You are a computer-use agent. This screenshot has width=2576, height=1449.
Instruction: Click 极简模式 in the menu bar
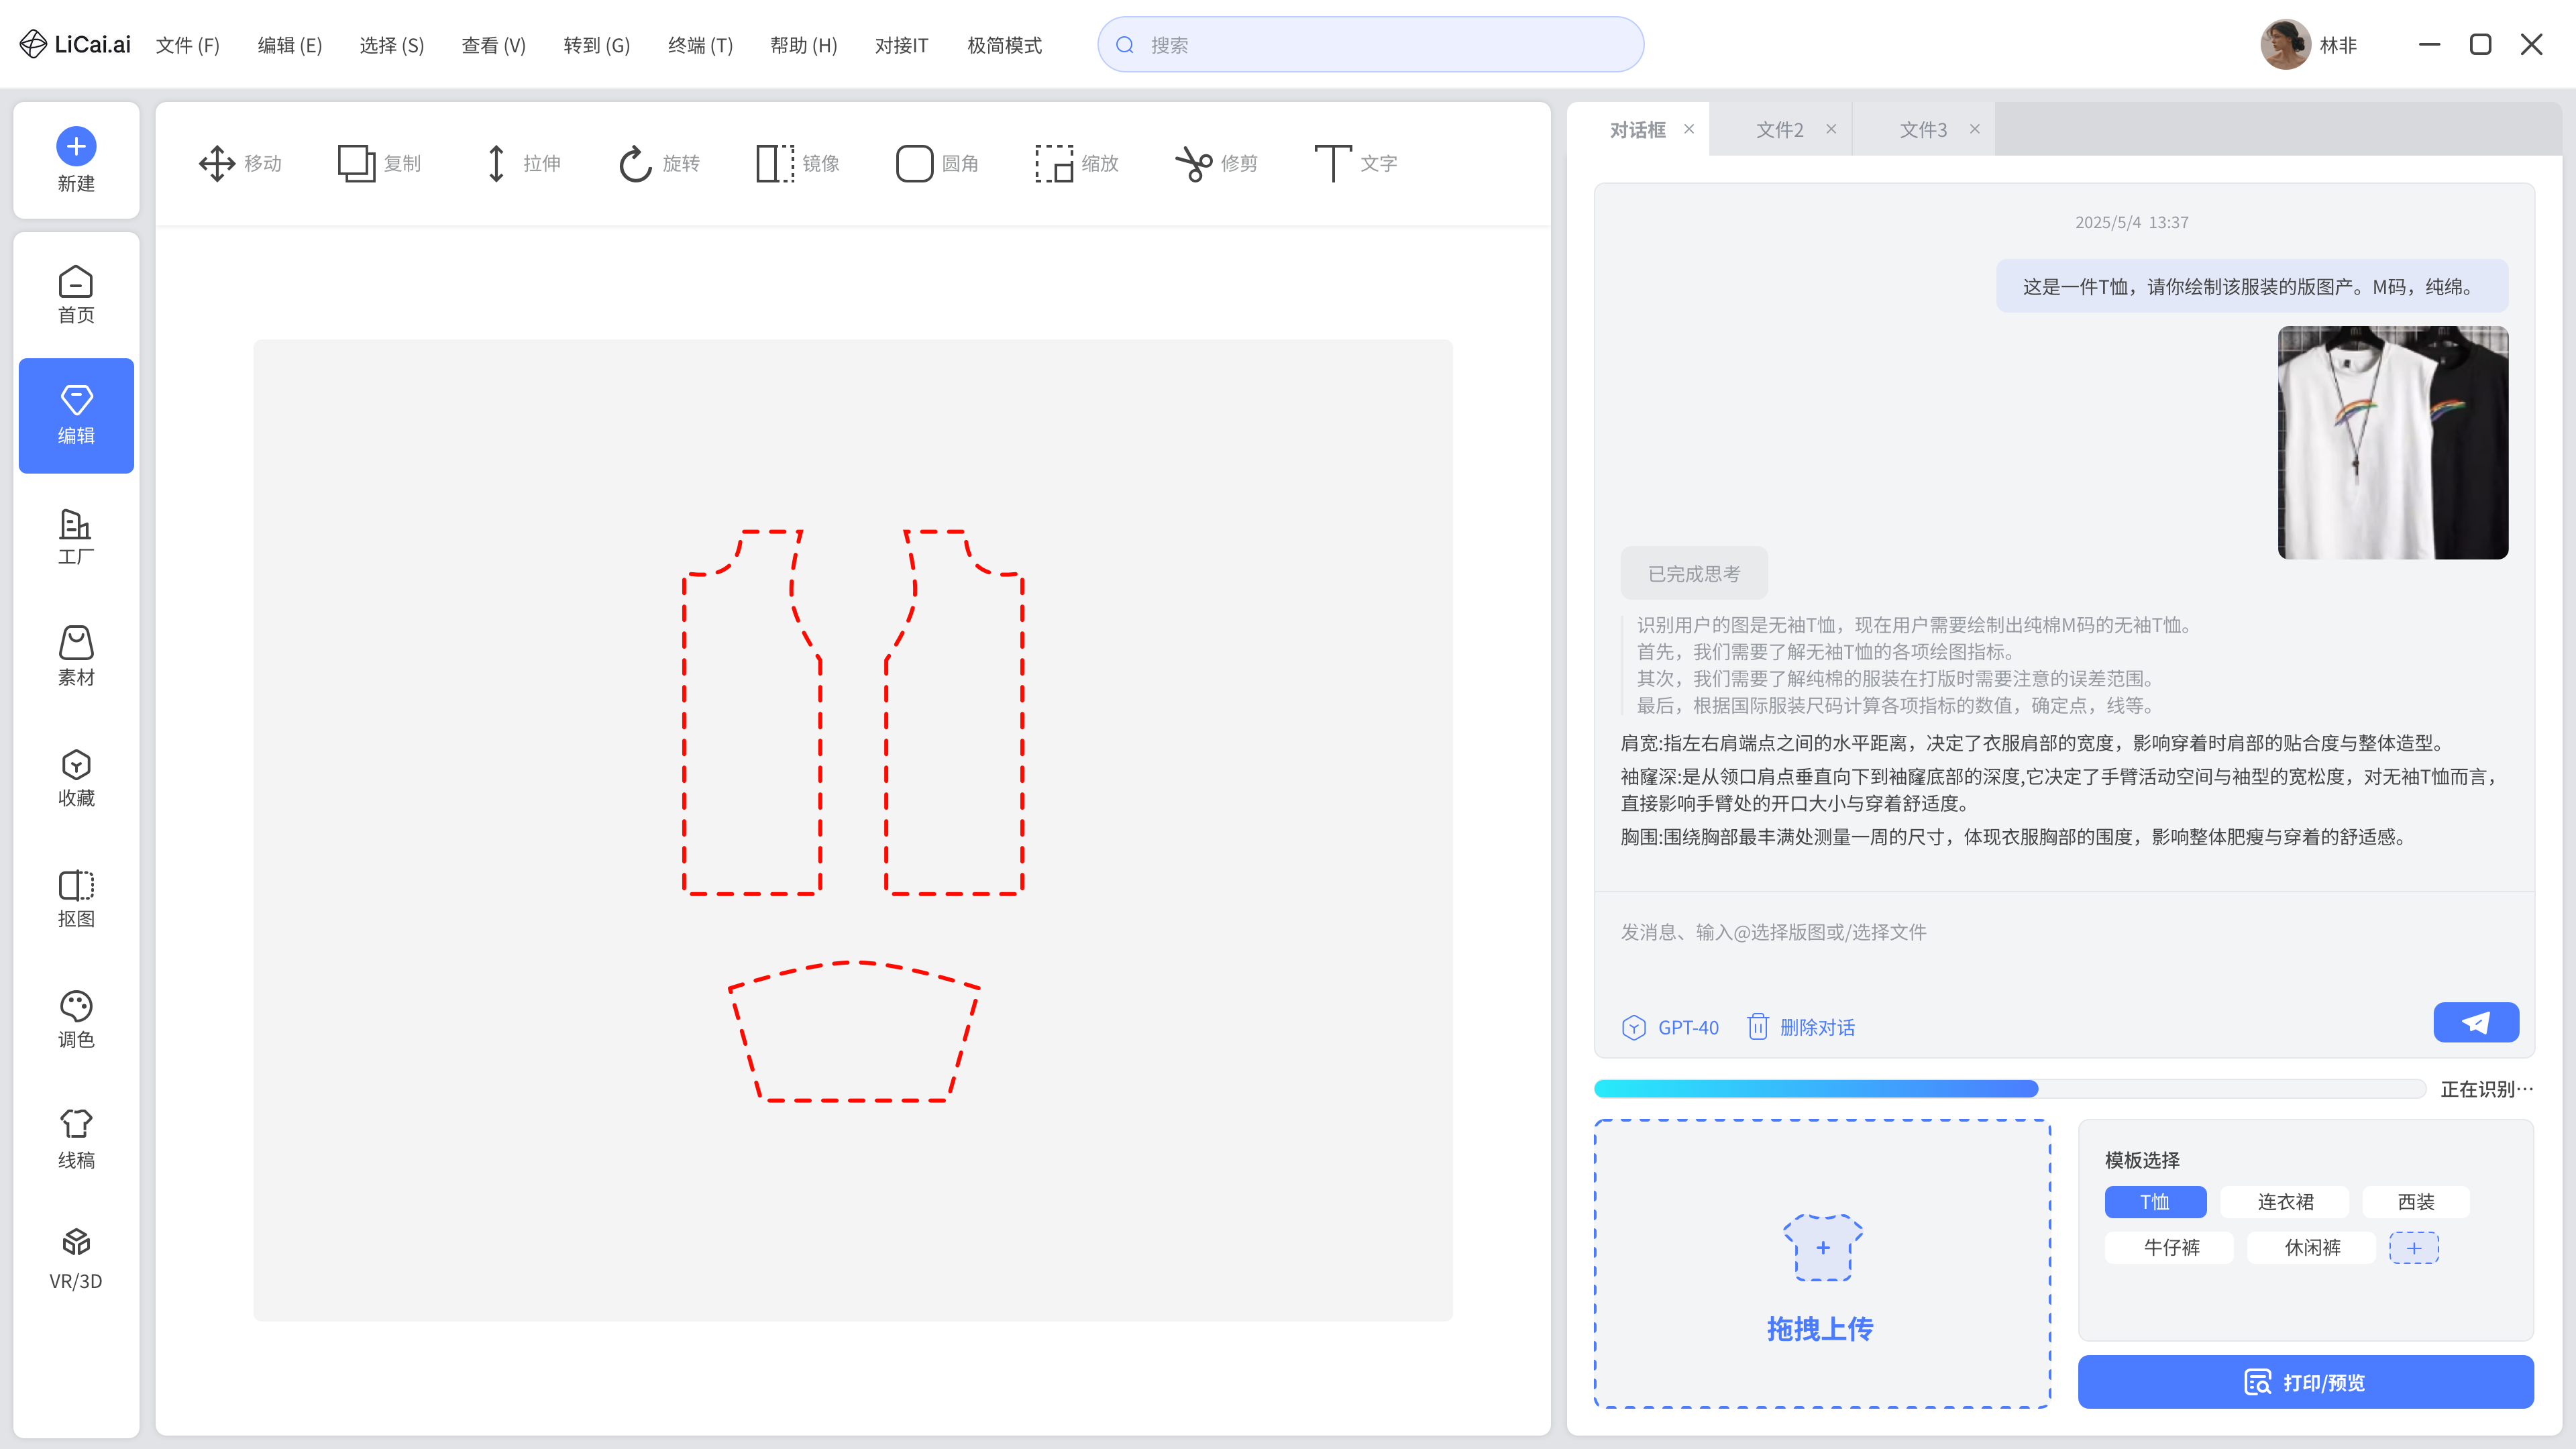1004,45
